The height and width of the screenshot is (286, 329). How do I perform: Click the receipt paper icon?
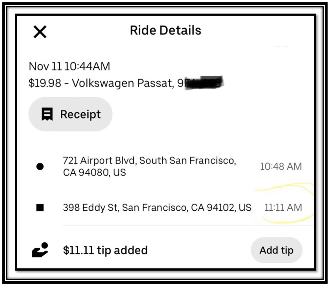[x=47, y=114]
